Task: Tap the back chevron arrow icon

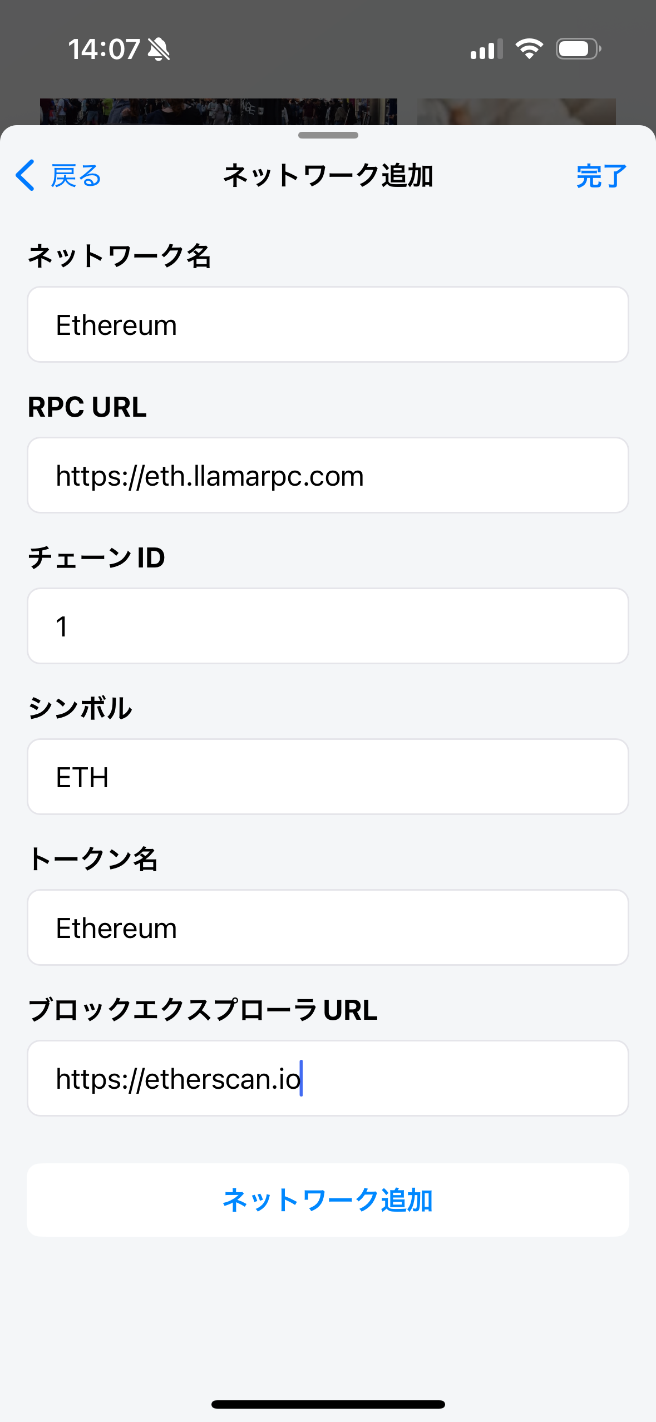Action: click(25, 175)
